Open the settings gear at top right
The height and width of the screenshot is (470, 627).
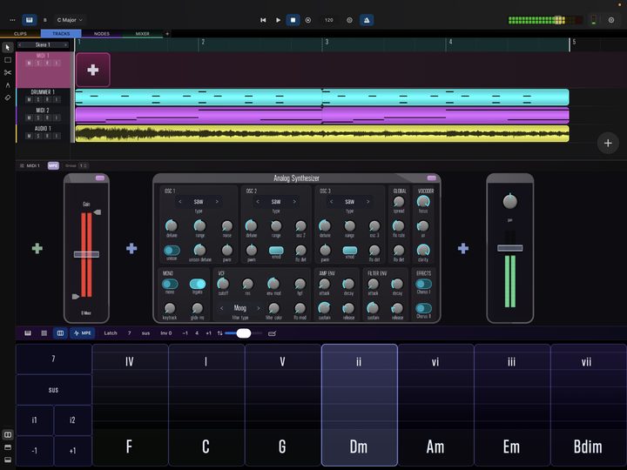(x=611, y=20)
